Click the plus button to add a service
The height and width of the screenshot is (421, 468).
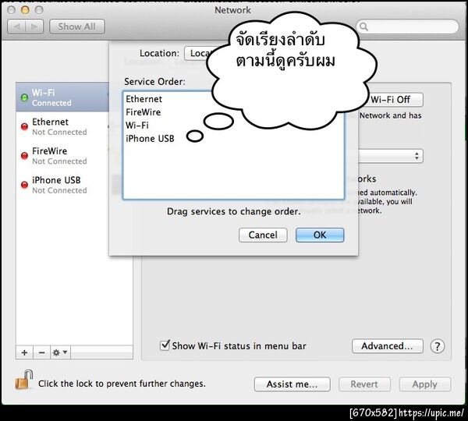point(24,352)
